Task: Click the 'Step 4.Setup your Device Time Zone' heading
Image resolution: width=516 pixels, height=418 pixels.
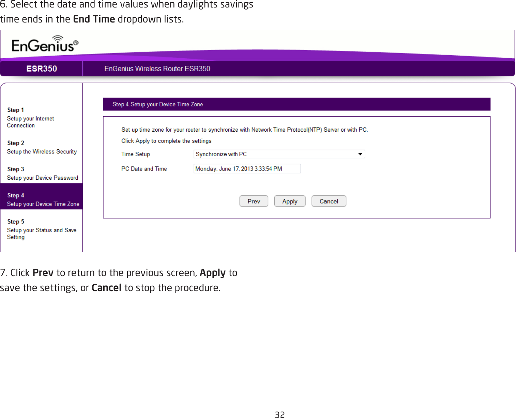Action: click(158, 104)
